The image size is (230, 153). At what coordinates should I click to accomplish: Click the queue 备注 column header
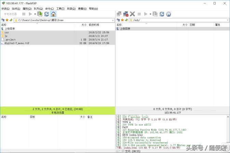click(x=100, y=117)
